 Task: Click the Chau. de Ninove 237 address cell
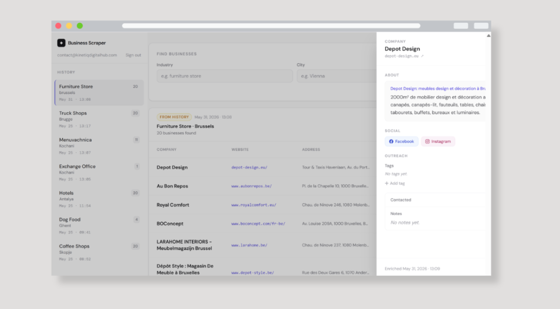tap(335, 245)
